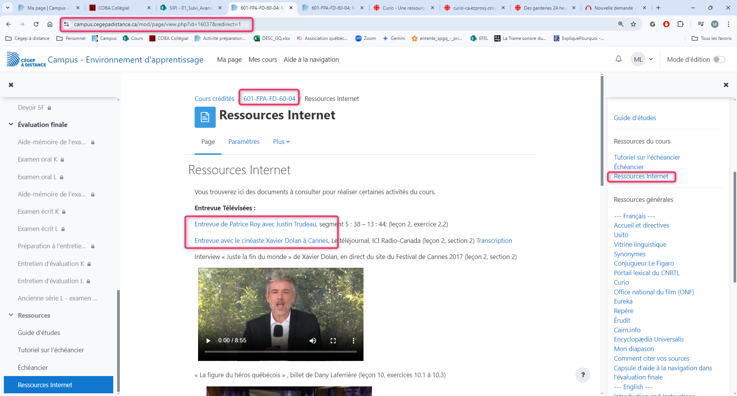This screenshot has width=737, height=396.
Task: Click the help question mark button
Action: (583, 375)
